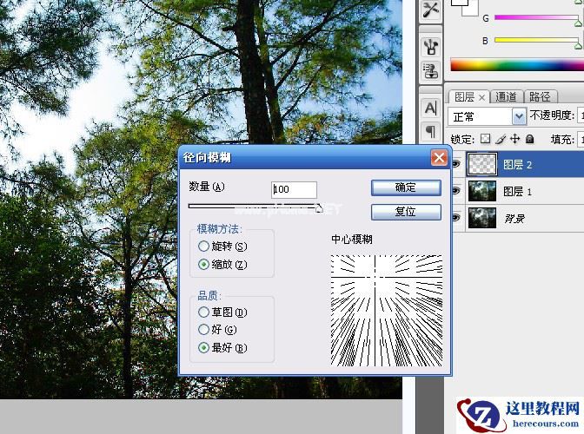Click the 填充 fill field
Image resolution: width=584 pixels, height=434 pixels.
(581, 140)
